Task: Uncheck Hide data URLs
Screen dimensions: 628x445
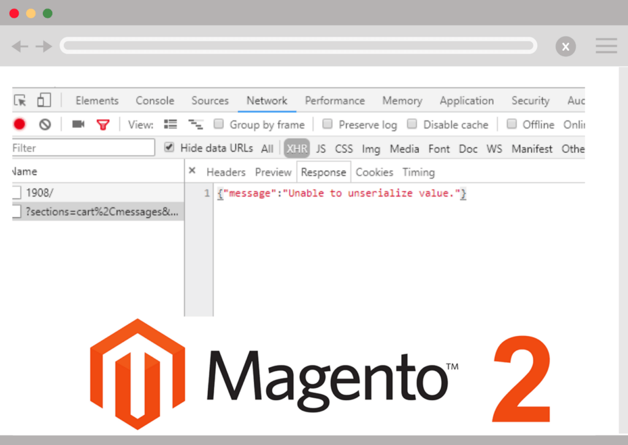Action: (x=168, y=148)
